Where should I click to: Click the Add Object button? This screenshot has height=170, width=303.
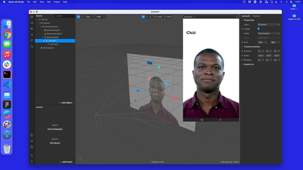click(66, 103)
